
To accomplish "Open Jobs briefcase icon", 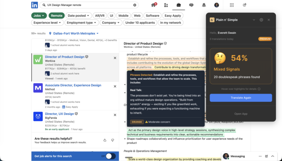I will [179, 5].
